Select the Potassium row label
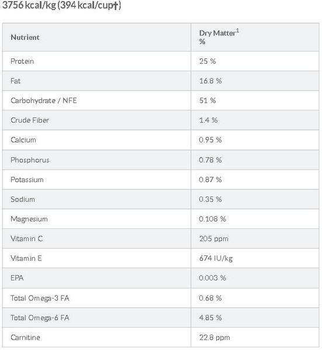 coord(27,180)
